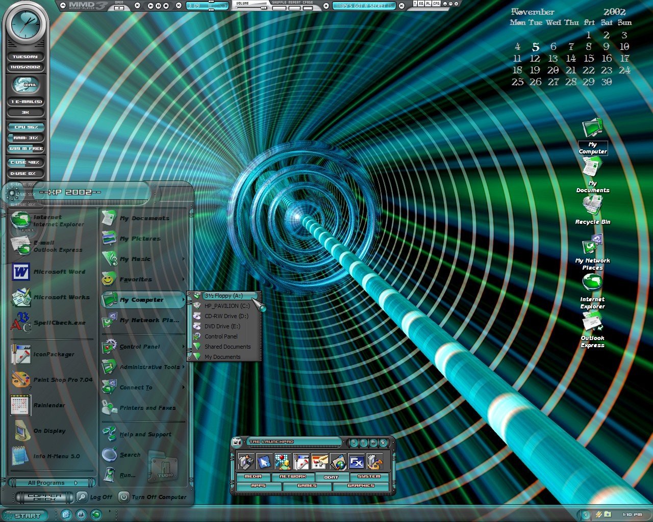653x522 pixels.
Task: Click Turn Off Computer
Action: pyautogui.click(x=153, y=497)
